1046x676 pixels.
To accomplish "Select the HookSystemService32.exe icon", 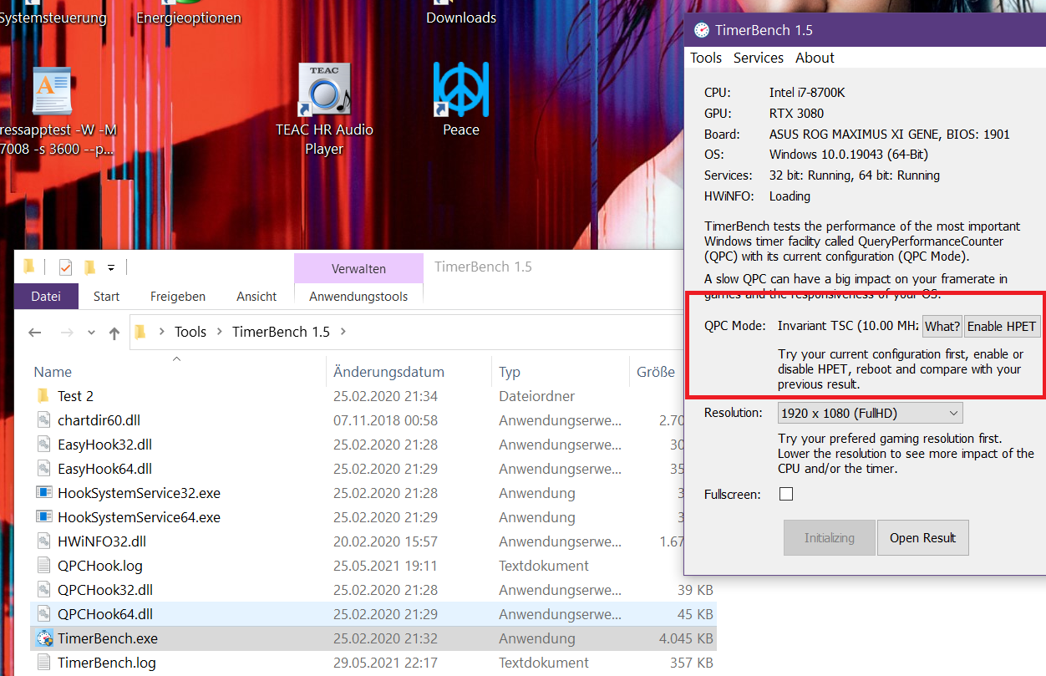I will pyautogui.click(x=44, y=492).
